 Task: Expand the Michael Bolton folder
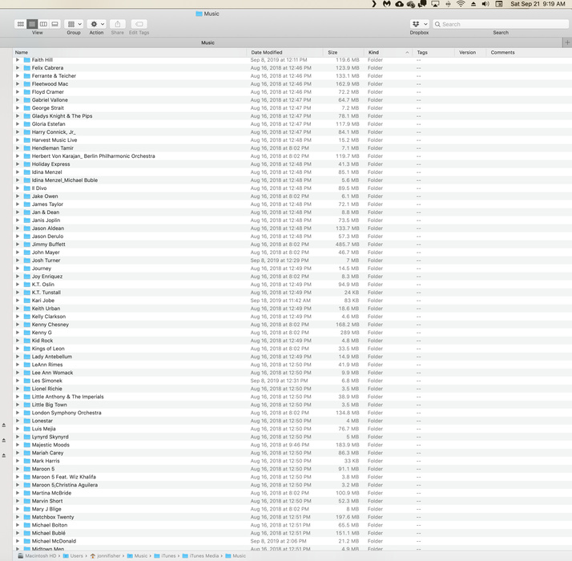[18, 525]
